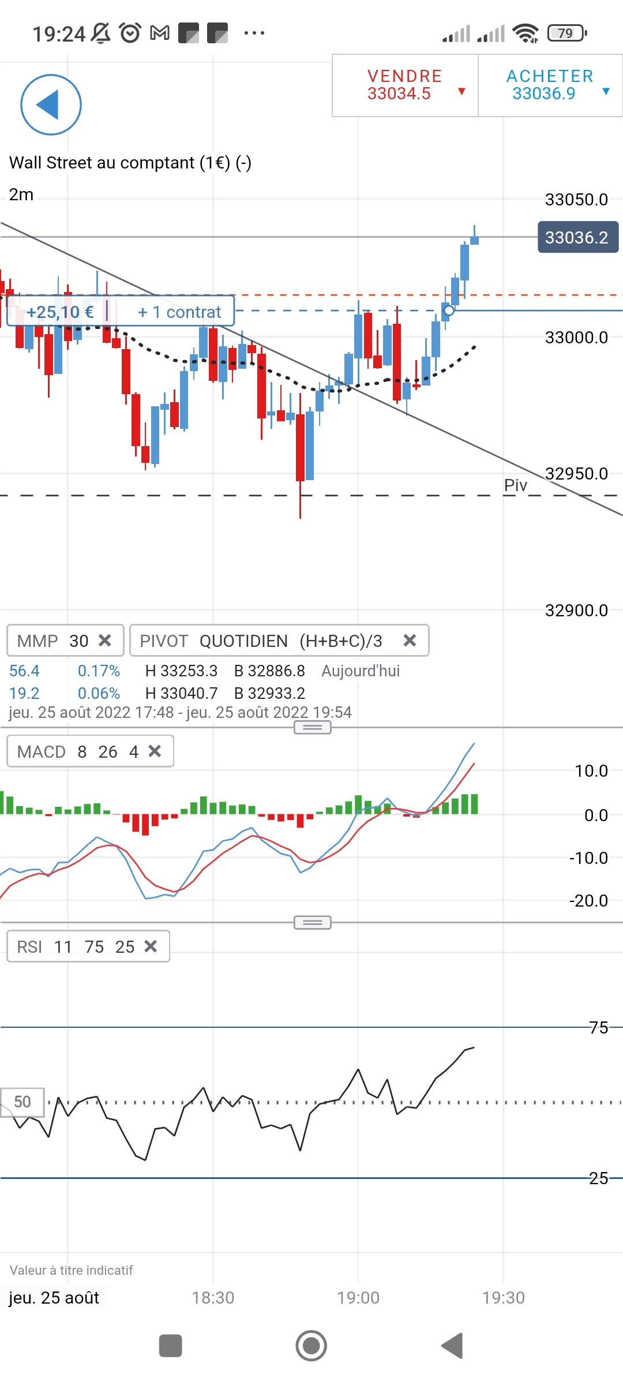Viewport: 623px width, 1385px height.
Task: Tap the muted bell status icon
Action: (x=101, y=33)
